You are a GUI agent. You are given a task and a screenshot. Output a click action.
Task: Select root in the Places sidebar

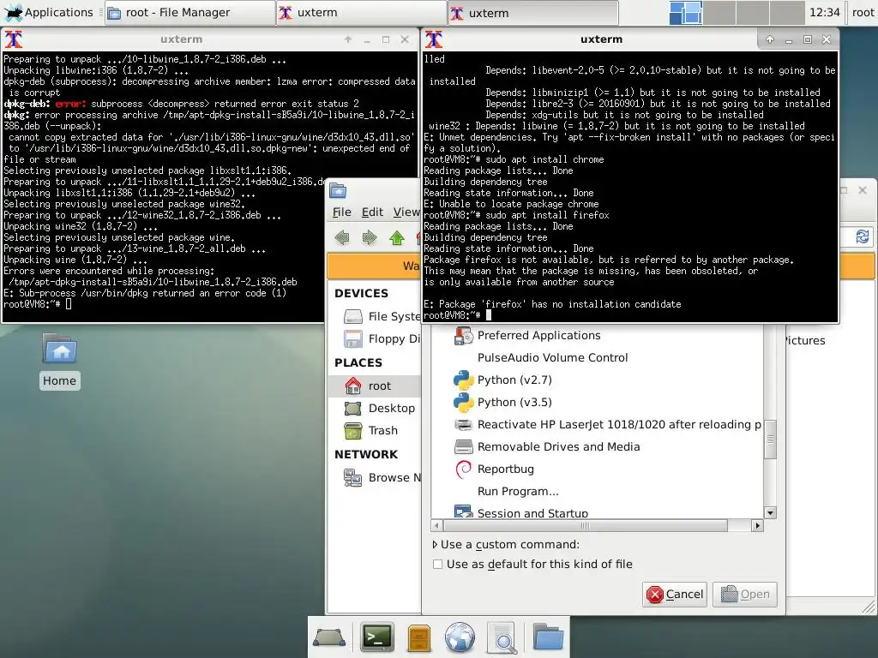[x=374, y=386]
